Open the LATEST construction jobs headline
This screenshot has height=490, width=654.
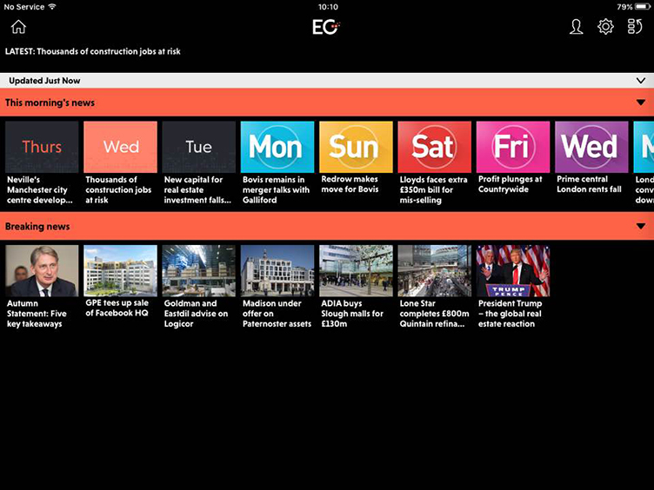point(92,51)
